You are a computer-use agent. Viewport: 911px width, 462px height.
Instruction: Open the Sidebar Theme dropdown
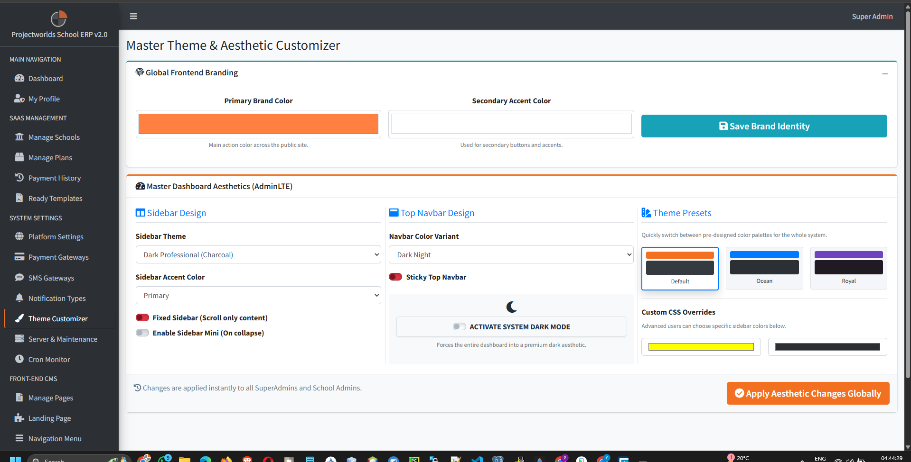coord(258,254)
